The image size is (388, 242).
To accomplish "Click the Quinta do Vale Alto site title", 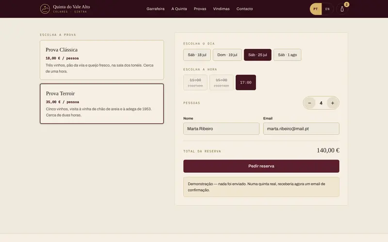I will tap(71, 7).
